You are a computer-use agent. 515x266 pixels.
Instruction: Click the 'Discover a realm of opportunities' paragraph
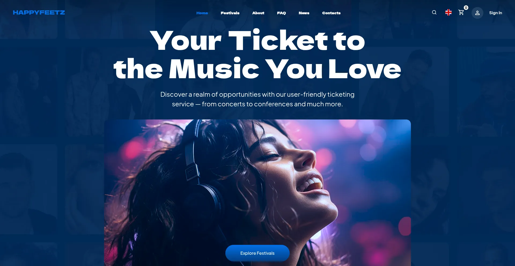[x=257, y=99]
